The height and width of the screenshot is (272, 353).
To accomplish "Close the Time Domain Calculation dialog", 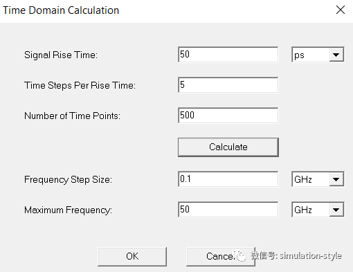I will [x=341, y=10].
